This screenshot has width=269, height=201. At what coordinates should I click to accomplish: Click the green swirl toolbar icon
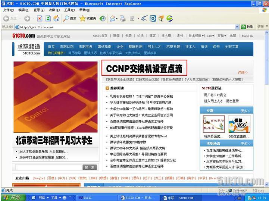point(170,18)
